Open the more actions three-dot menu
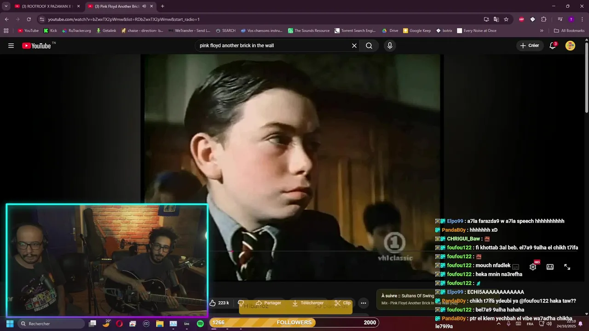This screenshot has width=589, height=331. pyautogui.click(x=364, y=303)
